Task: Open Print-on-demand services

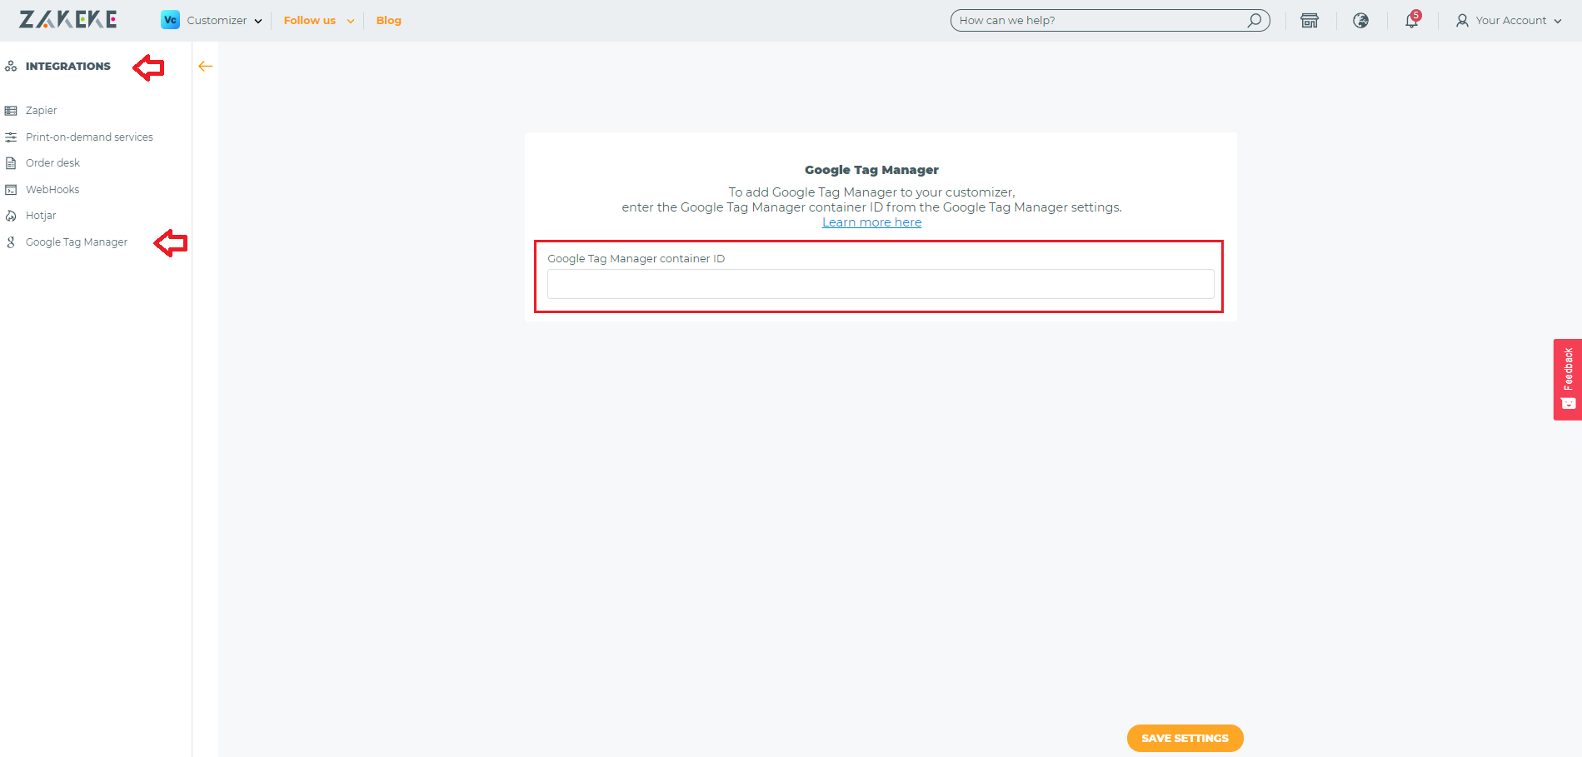Action: click(89, 137)
